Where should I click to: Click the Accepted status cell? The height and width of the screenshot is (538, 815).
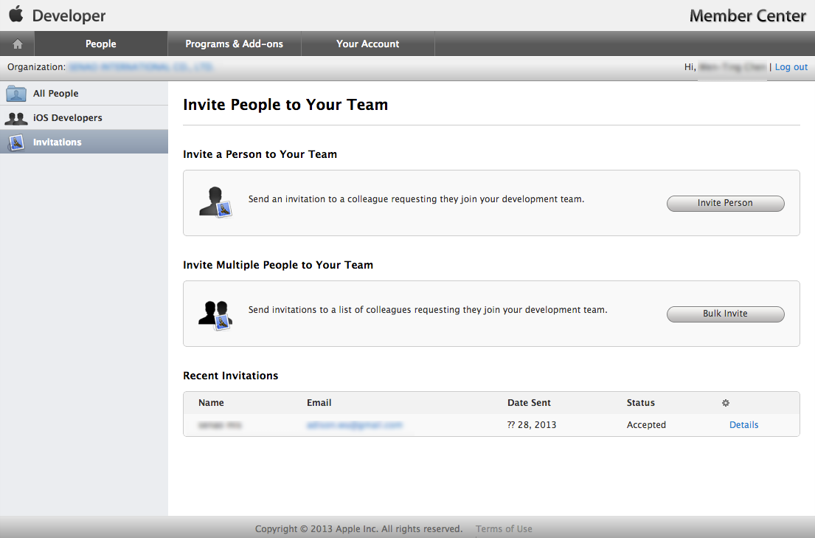pos(646,425)
